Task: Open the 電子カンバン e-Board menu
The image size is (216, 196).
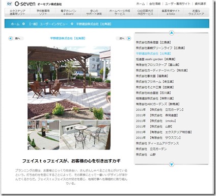Action: pyautogui.click(x=68, y=12)
